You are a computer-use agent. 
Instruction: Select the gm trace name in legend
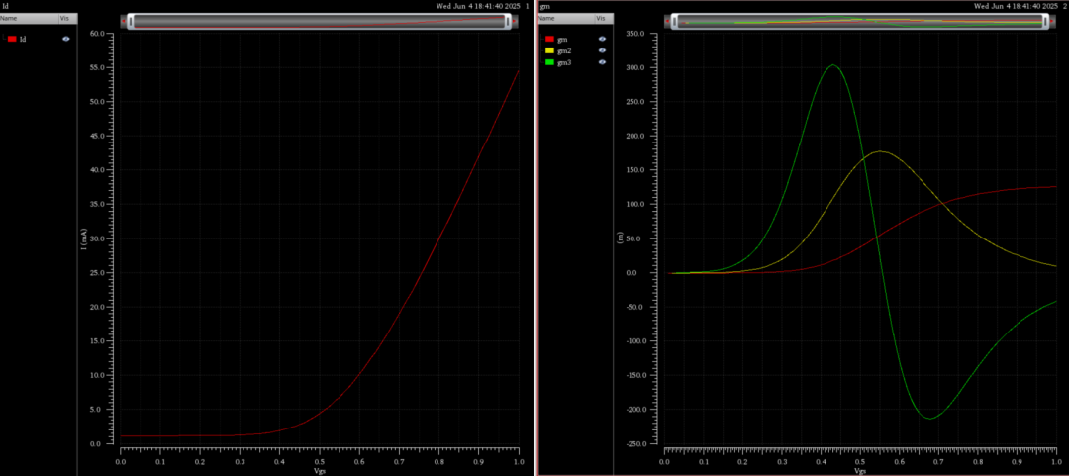click(562, 39)
